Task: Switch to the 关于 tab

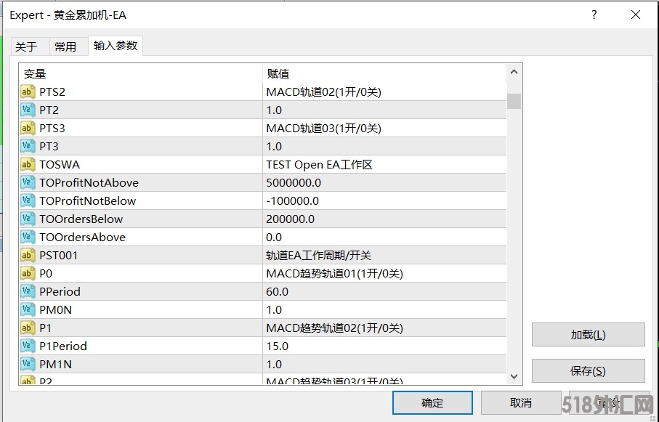Action: pos(26,46)
